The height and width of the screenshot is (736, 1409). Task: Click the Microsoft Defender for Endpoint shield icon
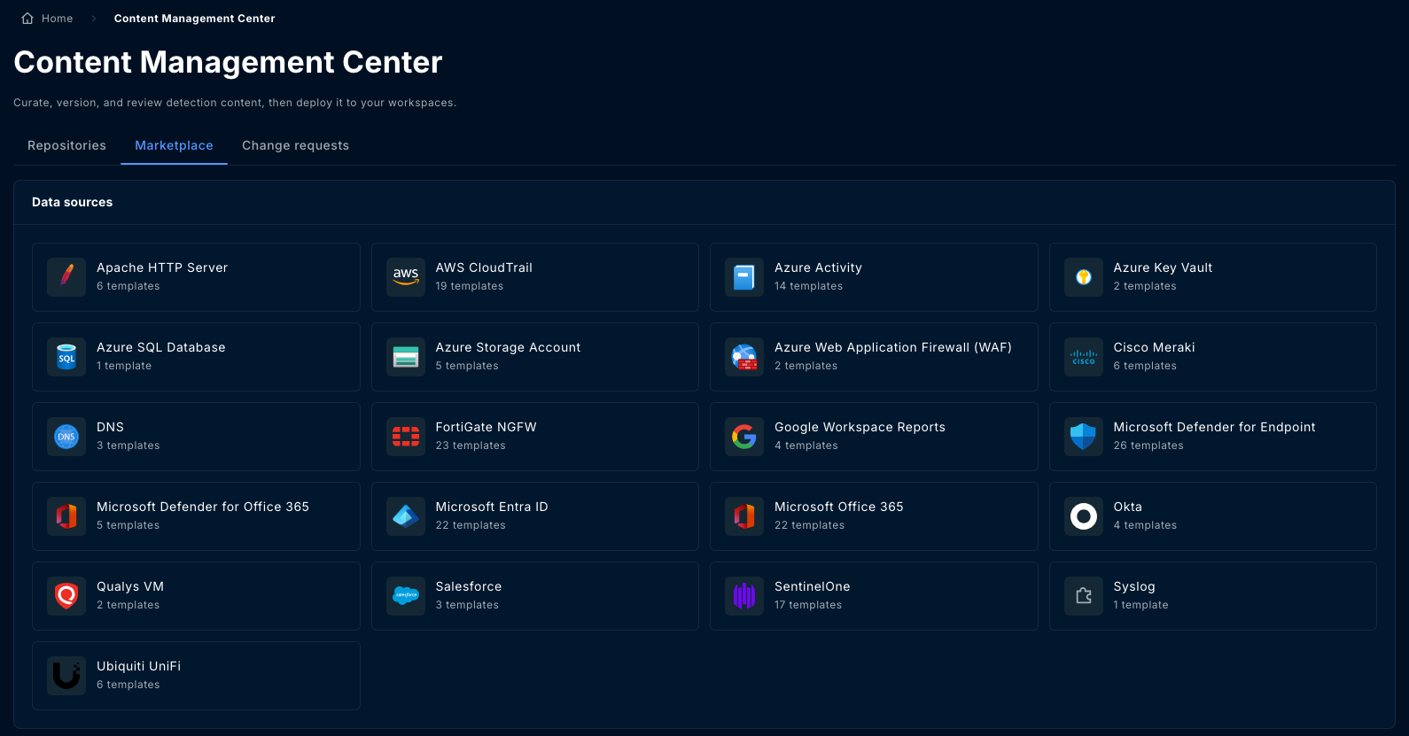pyautogui.click(x=1084, y=437)
